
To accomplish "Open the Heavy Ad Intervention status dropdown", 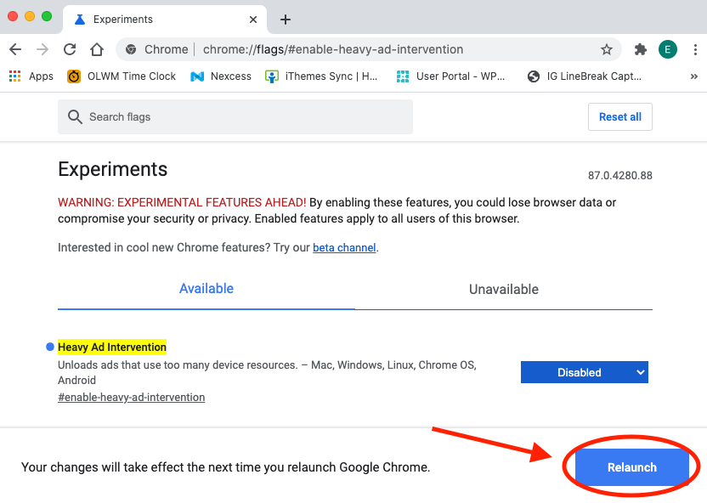I will pos(584,372).
